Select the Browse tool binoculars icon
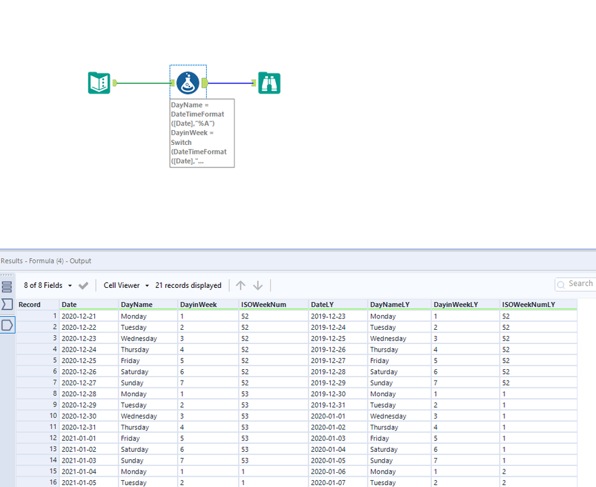 pyautogui.click(x=269, y=83)
